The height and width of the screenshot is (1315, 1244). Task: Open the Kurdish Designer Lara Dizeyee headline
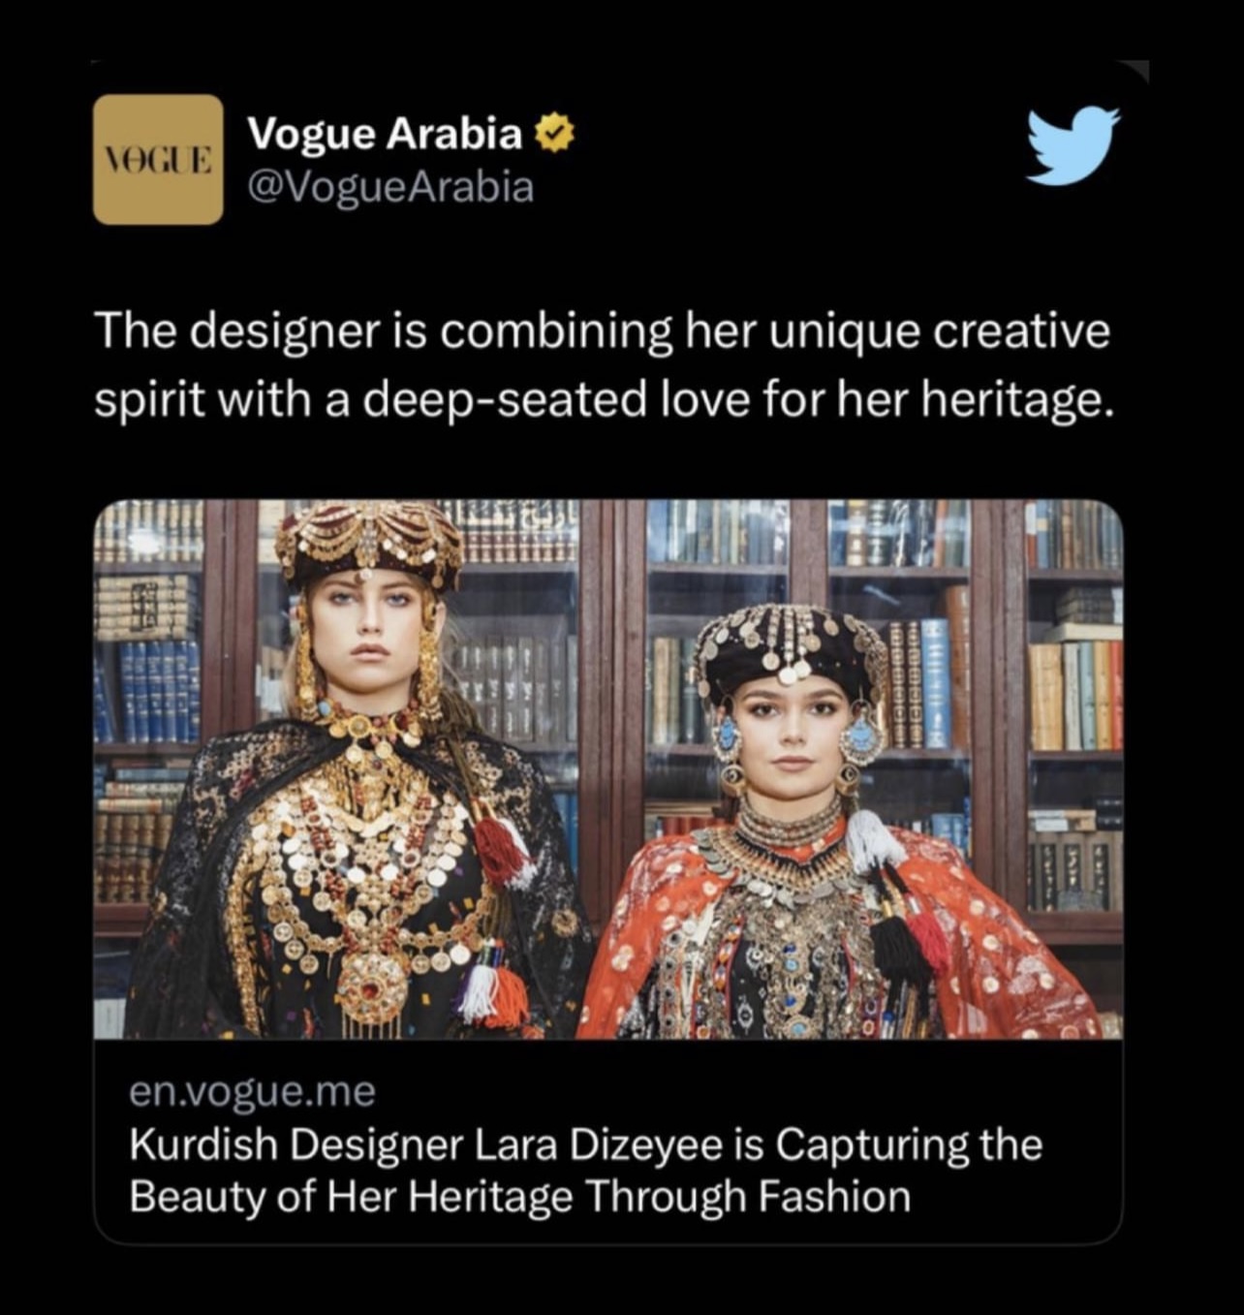[x=585, y=1170]
